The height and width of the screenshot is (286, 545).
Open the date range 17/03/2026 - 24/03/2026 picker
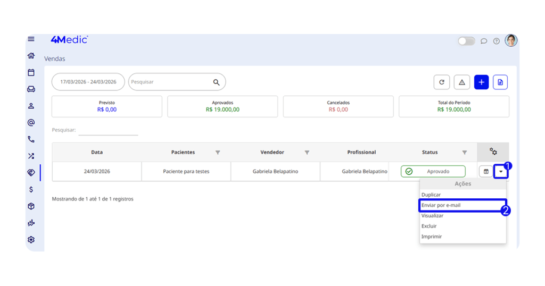[88, 82]
